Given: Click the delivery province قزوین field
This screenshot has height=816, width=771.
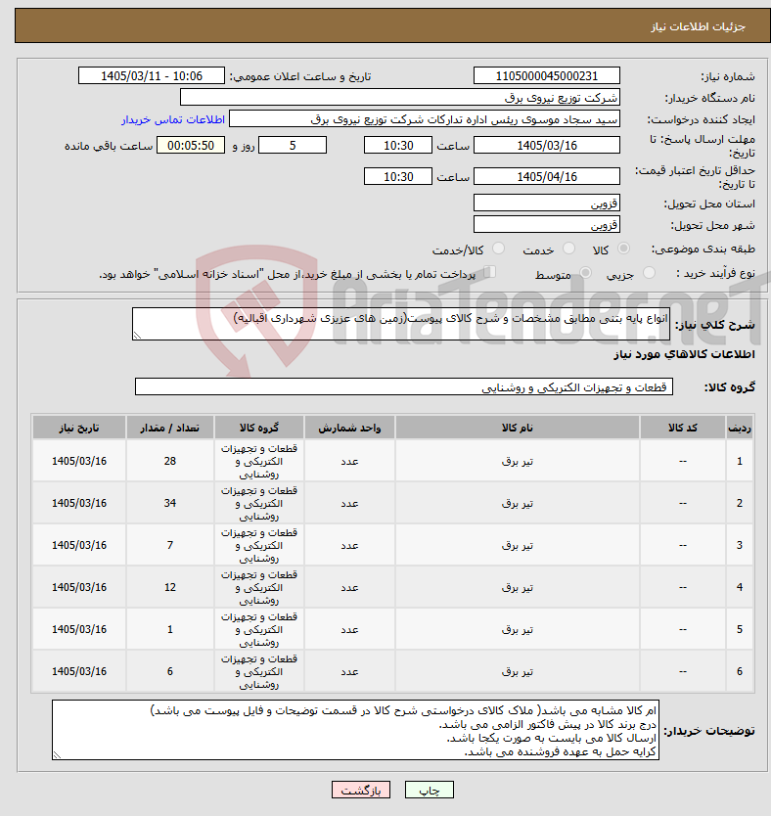Looking at the screenshot, I should click(x=547, y=203).
